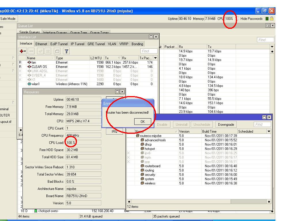This screenshot has width=295, height=221.
Task: Toggle the Safe Mode button
Action: 8,19
